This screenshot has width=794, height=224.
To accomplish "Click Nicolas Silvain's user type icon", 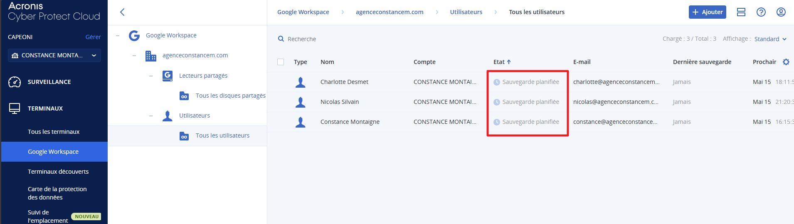I will coord(301,102).
